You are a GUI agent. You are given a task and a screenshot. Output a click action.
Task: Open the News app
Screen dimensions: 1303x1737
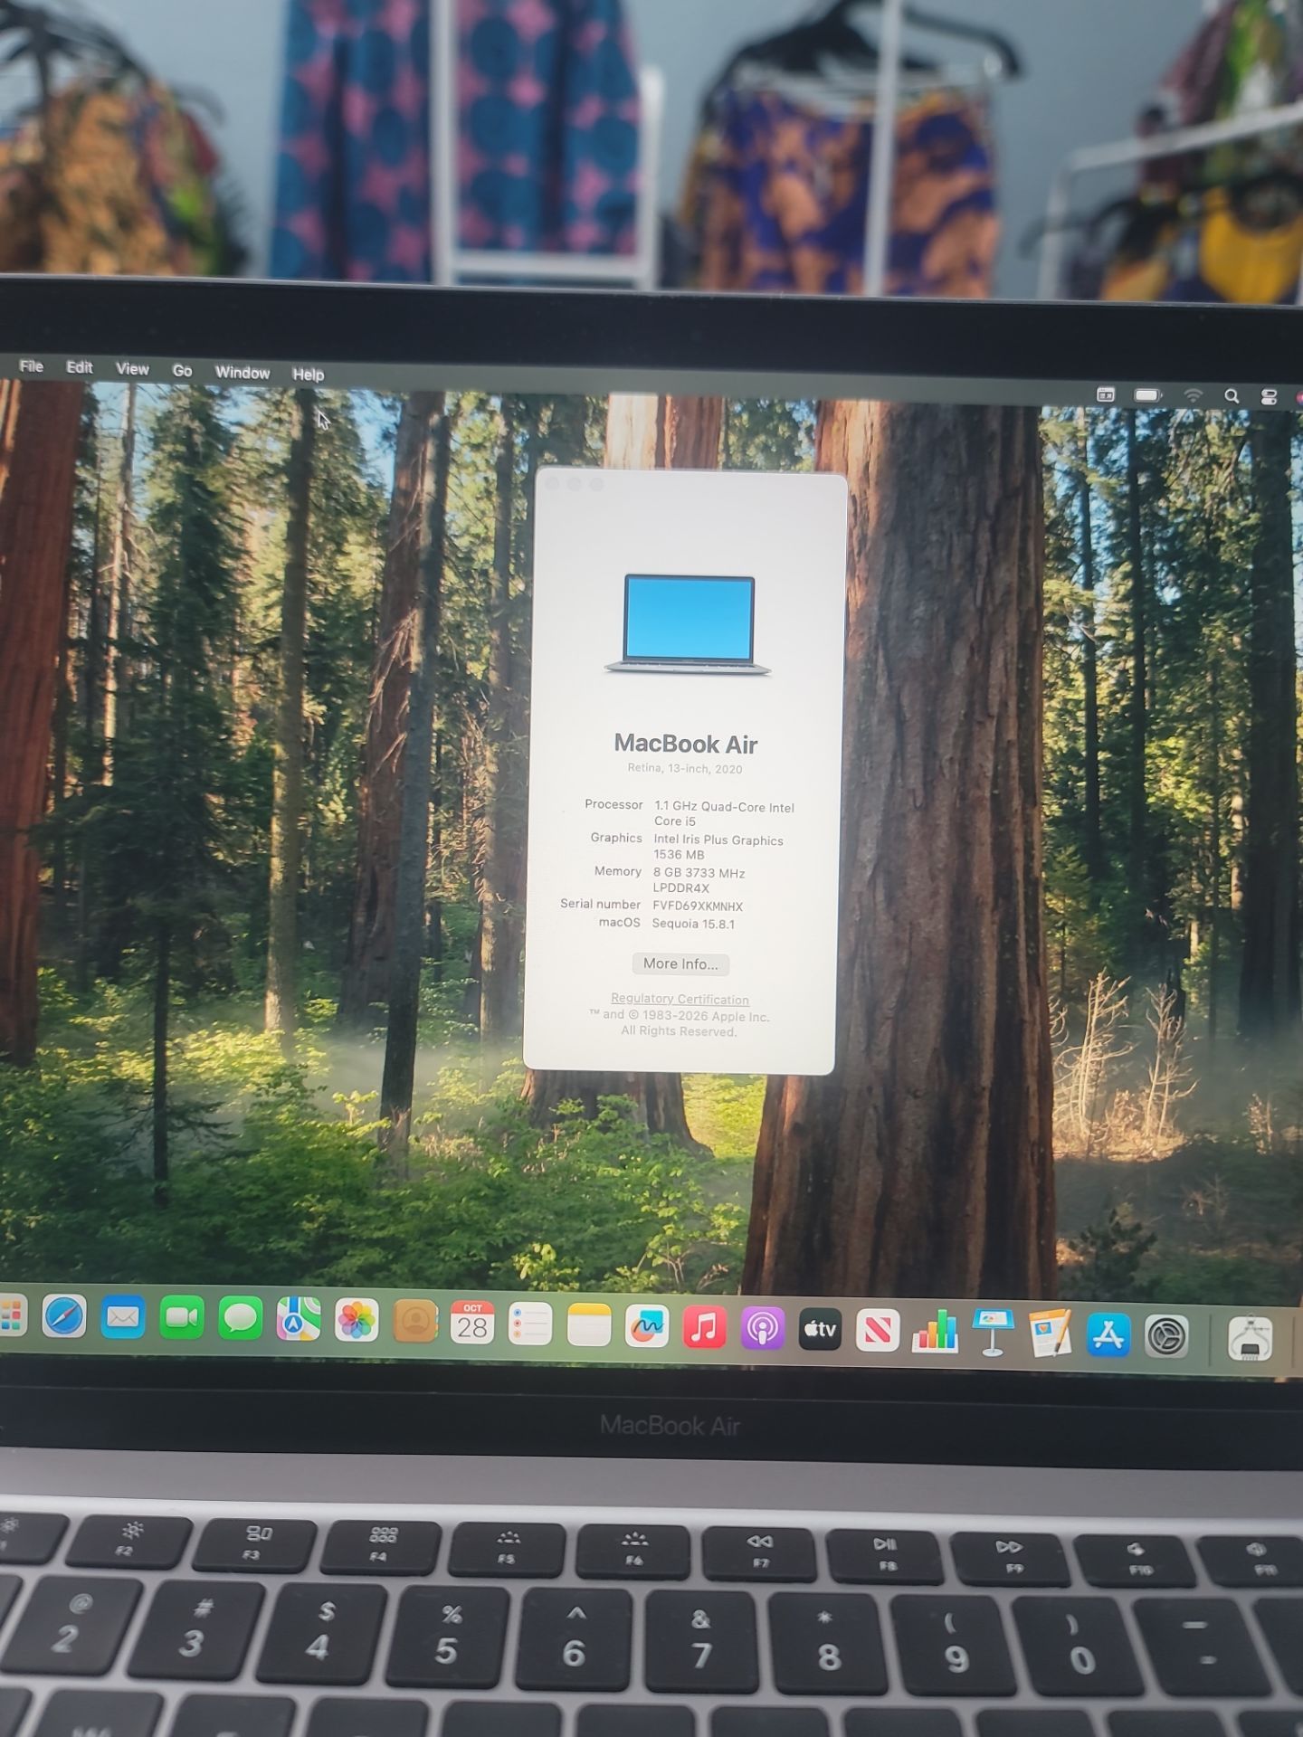(878, 1330)
